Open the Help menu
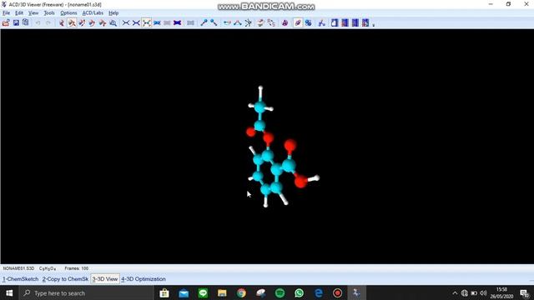This screenshot has width=534, height=300. click(113, 13)
